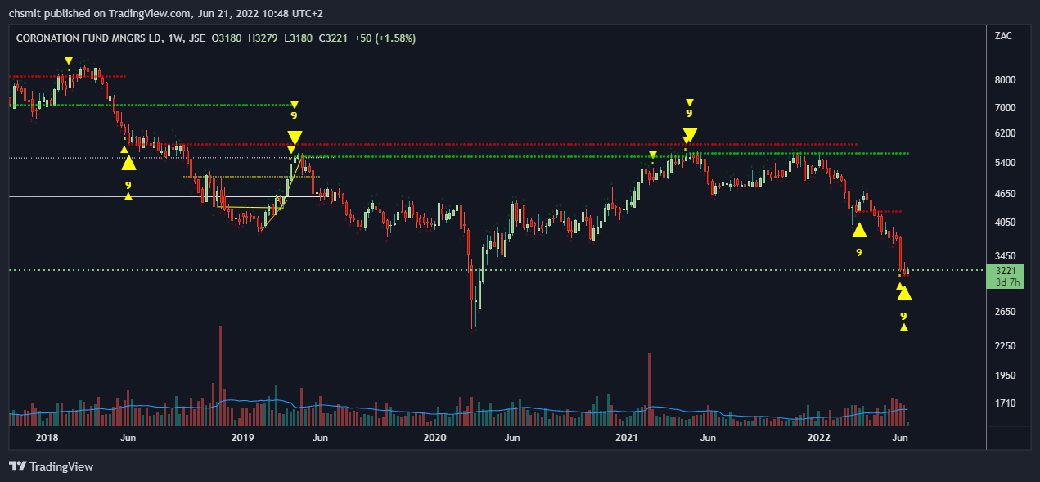Click the 2020 label on time axis
The height and width of the screenshot is (482, 1040).
pos(434,439)
